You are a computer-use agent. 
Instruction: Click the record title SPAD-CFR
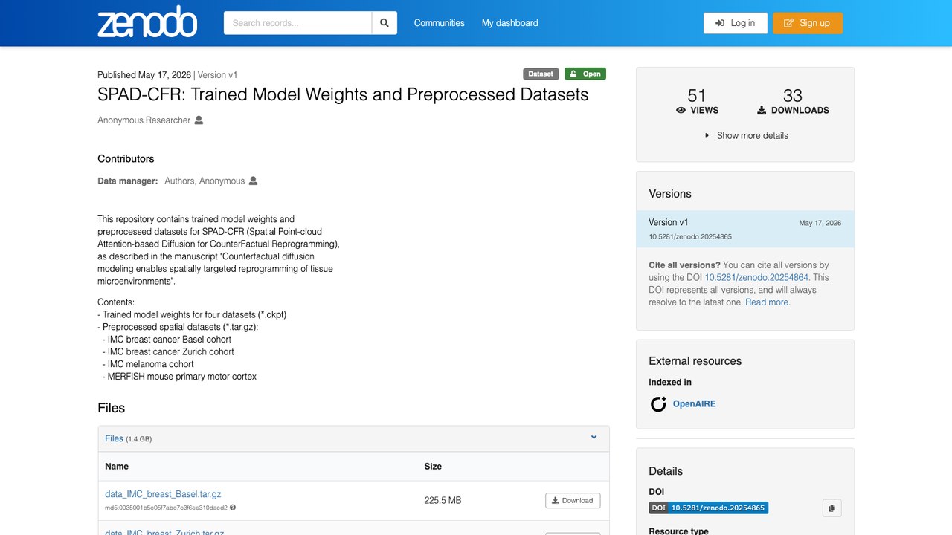(x=343, y=95)
